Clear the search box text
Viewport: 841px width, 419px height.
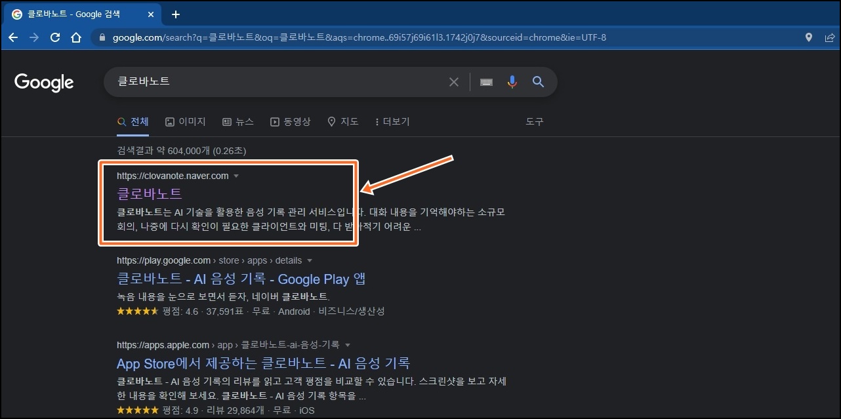(x=454, y=82)
